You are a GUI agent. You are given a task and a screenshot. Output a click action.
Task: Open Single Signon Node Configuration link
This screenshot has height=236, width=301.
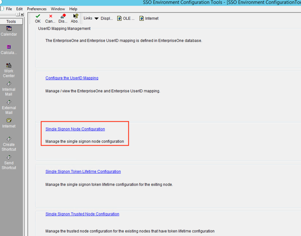coord(75,129)
